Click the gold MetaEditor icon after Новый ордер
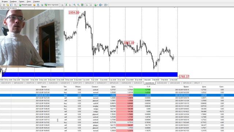This screenshot has width=234, height=132. click(x=34, y=5)
